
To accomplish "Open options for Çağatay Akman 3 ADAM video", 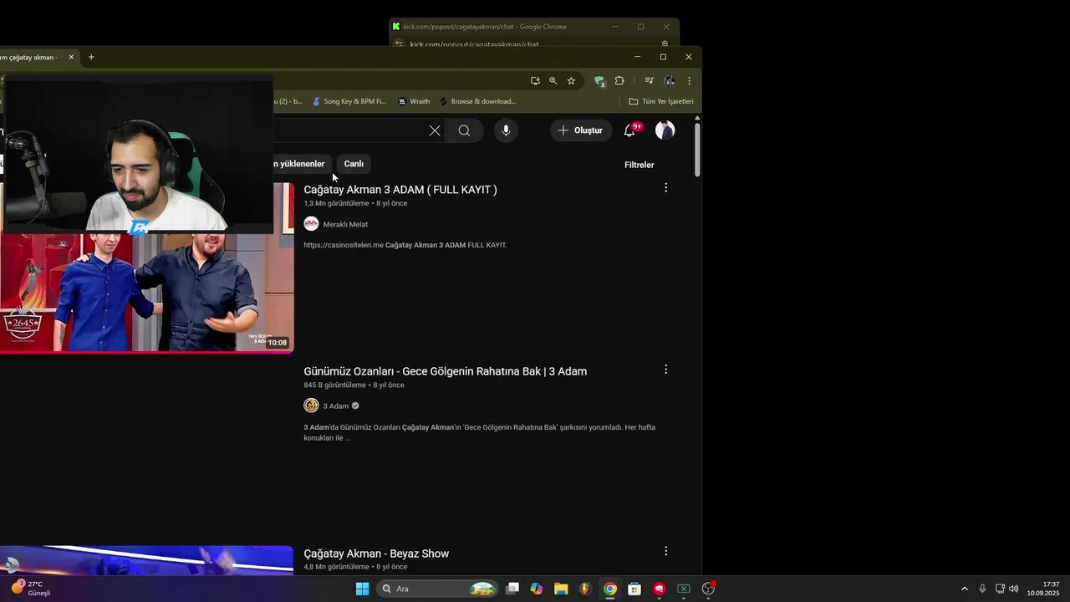I will 665,188.
